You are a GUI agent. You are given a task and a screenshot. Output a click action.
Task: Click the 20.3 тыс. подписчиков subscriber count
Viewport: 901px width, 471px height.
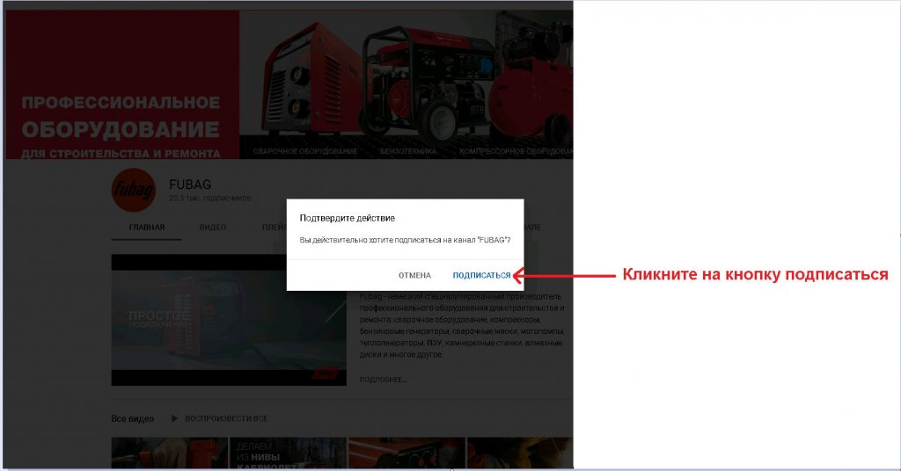pyautogui.click(x=209, y=199)
